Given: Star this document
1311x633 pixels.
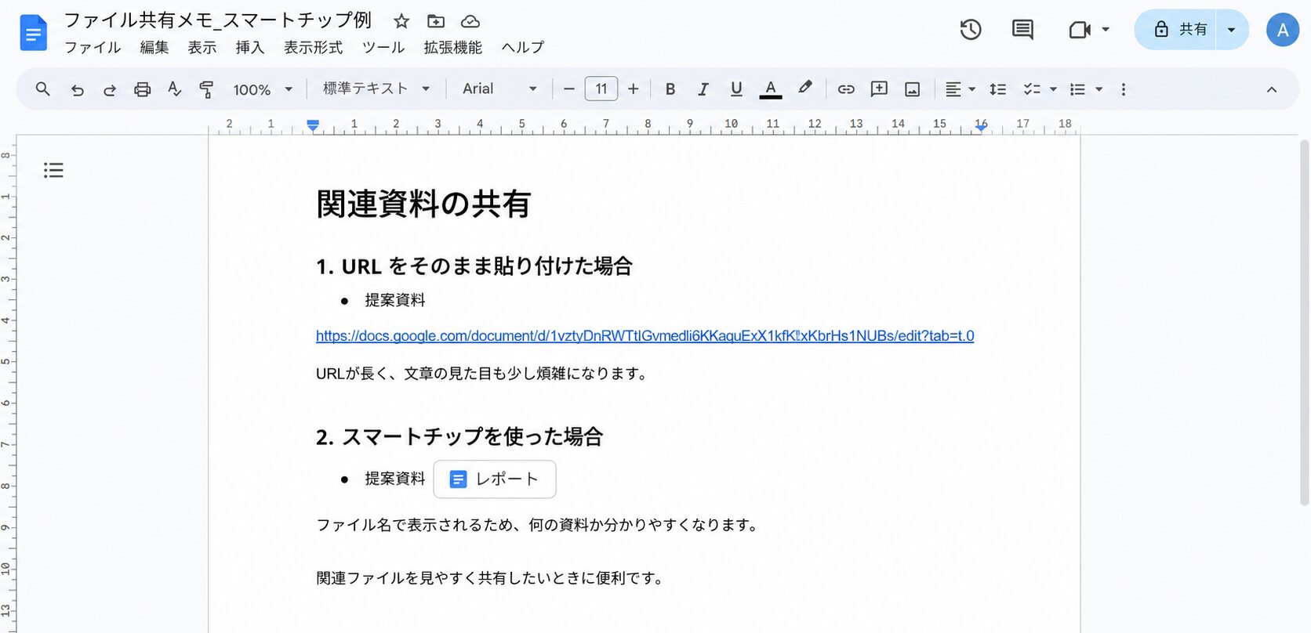Looking at the screenshot, I should pyautogui.click(x=401, y=21).
